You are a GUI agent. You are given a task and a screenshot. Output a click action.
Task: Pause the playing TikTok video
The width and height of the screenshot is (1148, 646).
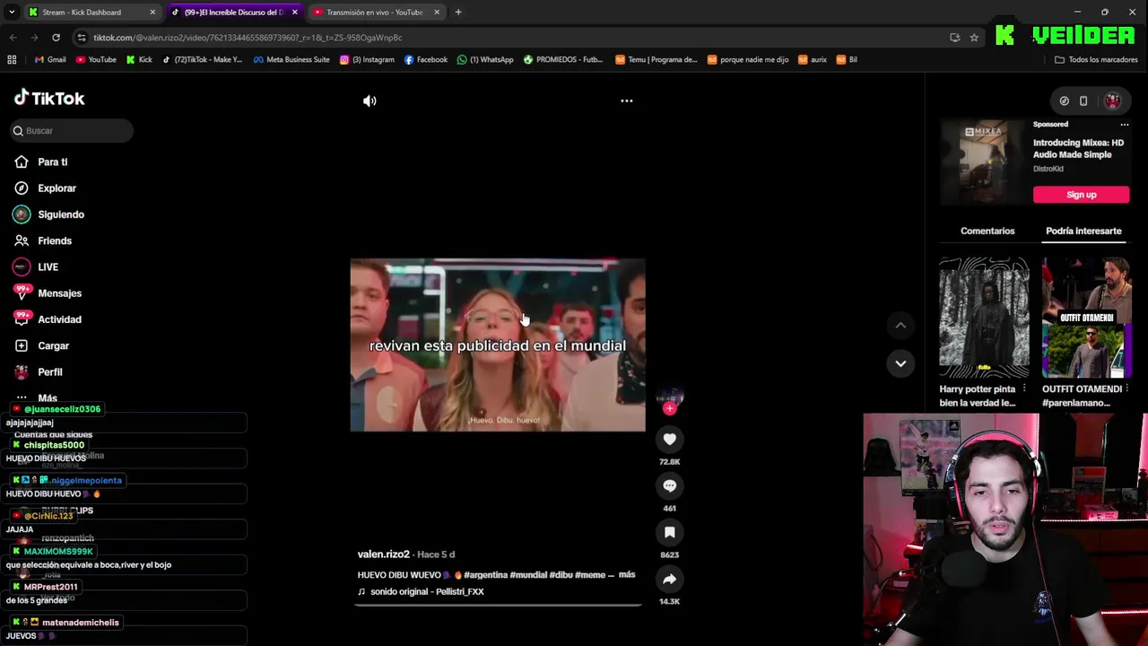click(498, 345)
